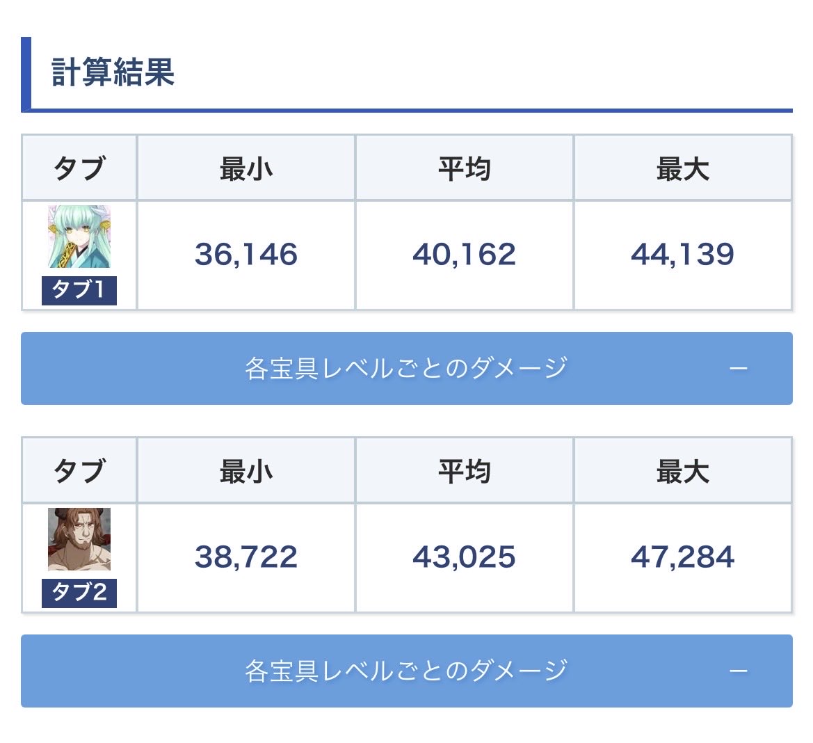
Task: Click Tab 2 minimum damage value 38,722
Action: [x=246, y=557]
